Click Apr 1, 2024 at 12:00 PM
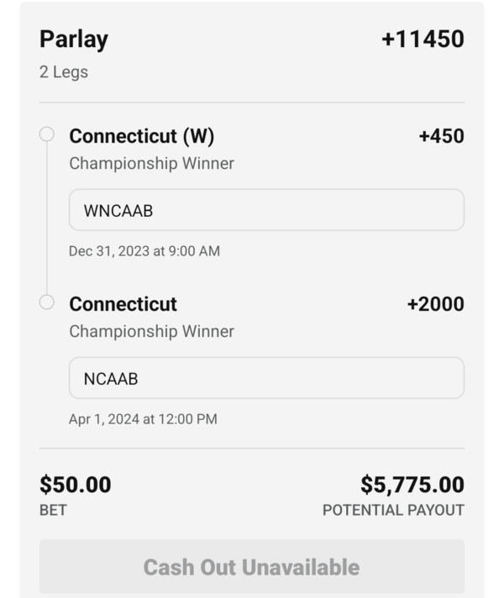Screen dimensions: 504x598 (143, 419)
